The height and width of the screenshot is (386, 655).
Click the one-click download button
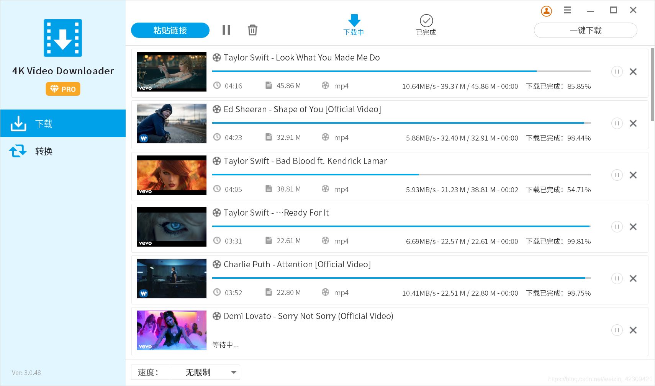coord(585,30)
